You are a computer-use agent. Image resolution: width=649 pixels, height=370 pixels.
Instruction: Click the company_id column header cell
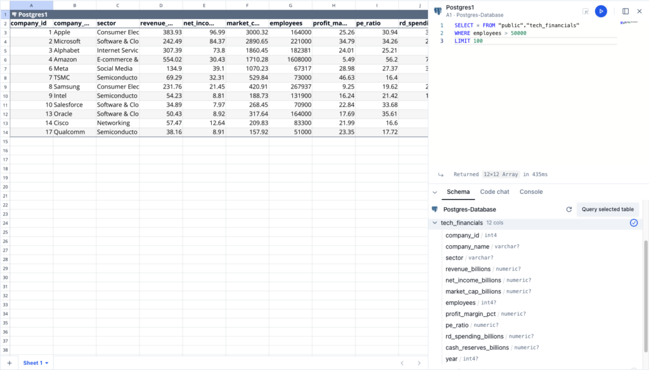[x=32, y=23]
